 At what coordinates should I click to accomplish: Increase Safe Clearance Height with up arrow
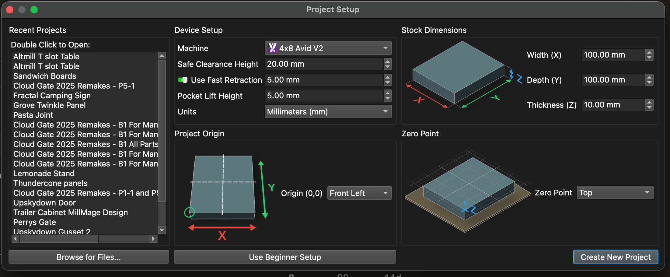[387, 61]
